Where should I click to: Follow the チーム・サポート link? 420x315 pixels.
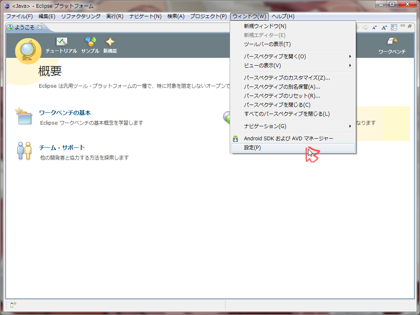(x=62, y=148)
